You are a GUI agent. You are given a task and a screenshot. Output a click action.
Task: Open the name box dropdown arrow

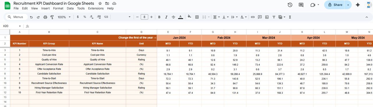click(20, 26)
